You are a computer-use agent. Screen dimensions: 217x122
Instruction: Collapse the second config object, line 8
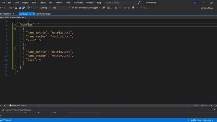click(x=15, y=48)
